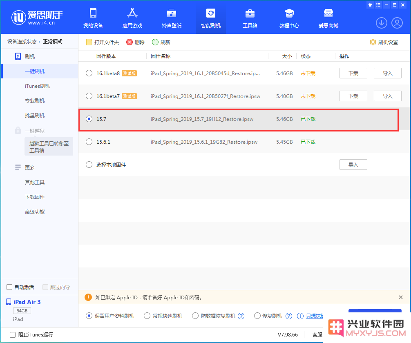Choose 修复刷机 option
The width and height of the screenshot is (411, 343).
point(257,316)
